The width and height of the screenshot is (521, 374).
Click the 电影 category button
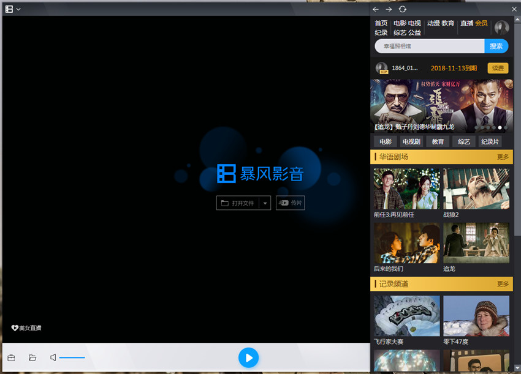point(386,141)
